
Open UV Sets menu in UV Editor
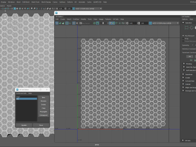[116, 19]
